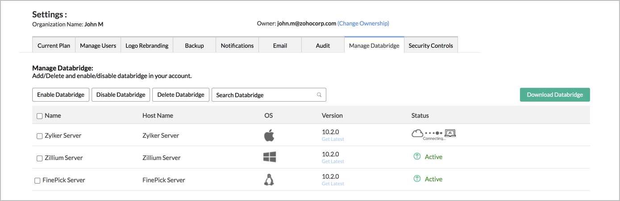Click the magnifier icon in Search Databridge
Screen dimensions: 620x201
tap(319, 95)
